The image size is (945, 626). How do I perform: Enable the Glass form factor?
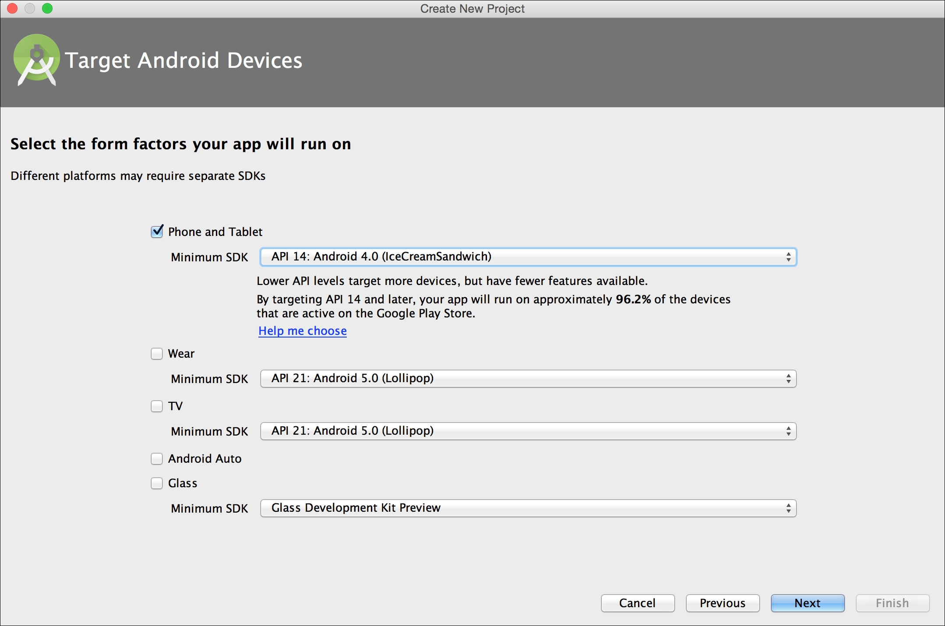157,483
